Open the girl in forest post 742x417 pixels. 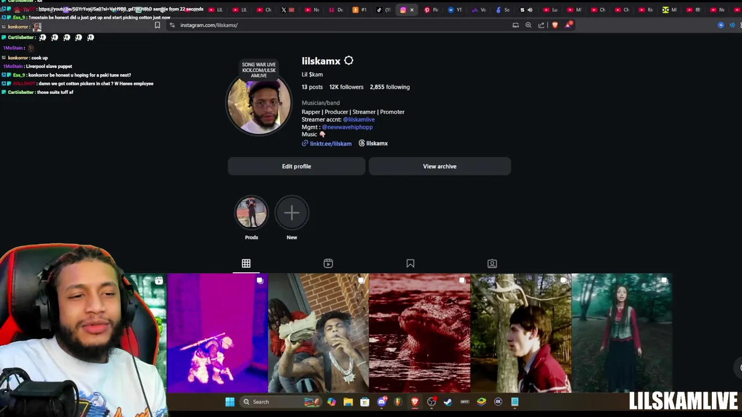pyautogui.click(x=621, y=333)
